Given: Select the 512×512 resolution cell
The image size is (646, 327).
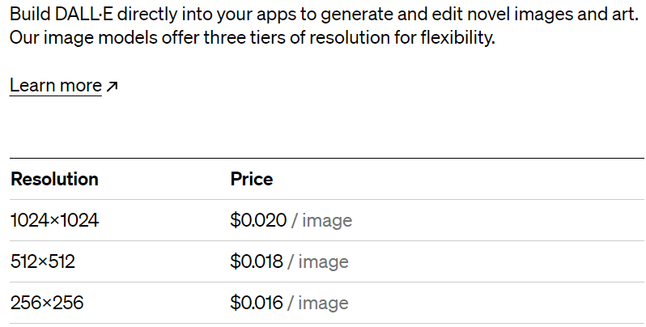Looking at the screenshot, I should [43, 261].
